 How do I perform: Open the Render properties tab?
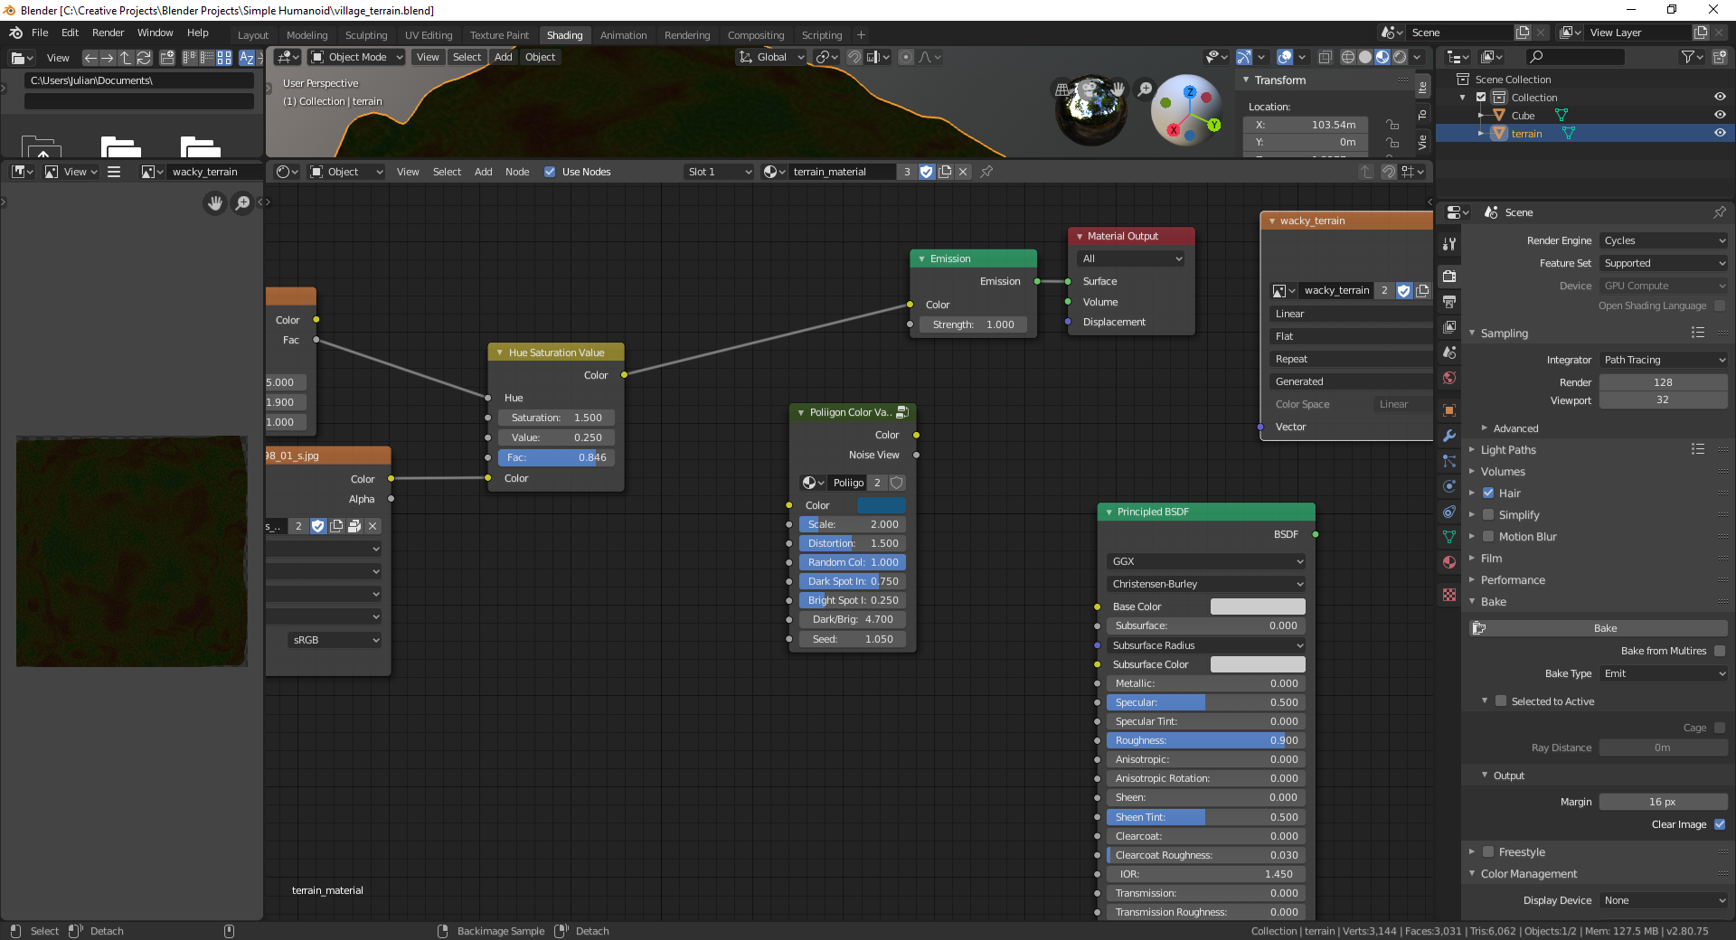[x=1449, y=276]
